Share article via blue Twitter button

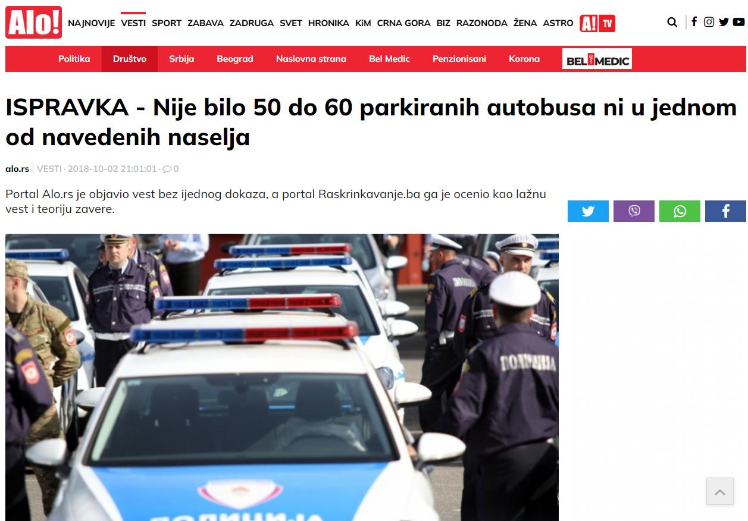click(588, 211)
